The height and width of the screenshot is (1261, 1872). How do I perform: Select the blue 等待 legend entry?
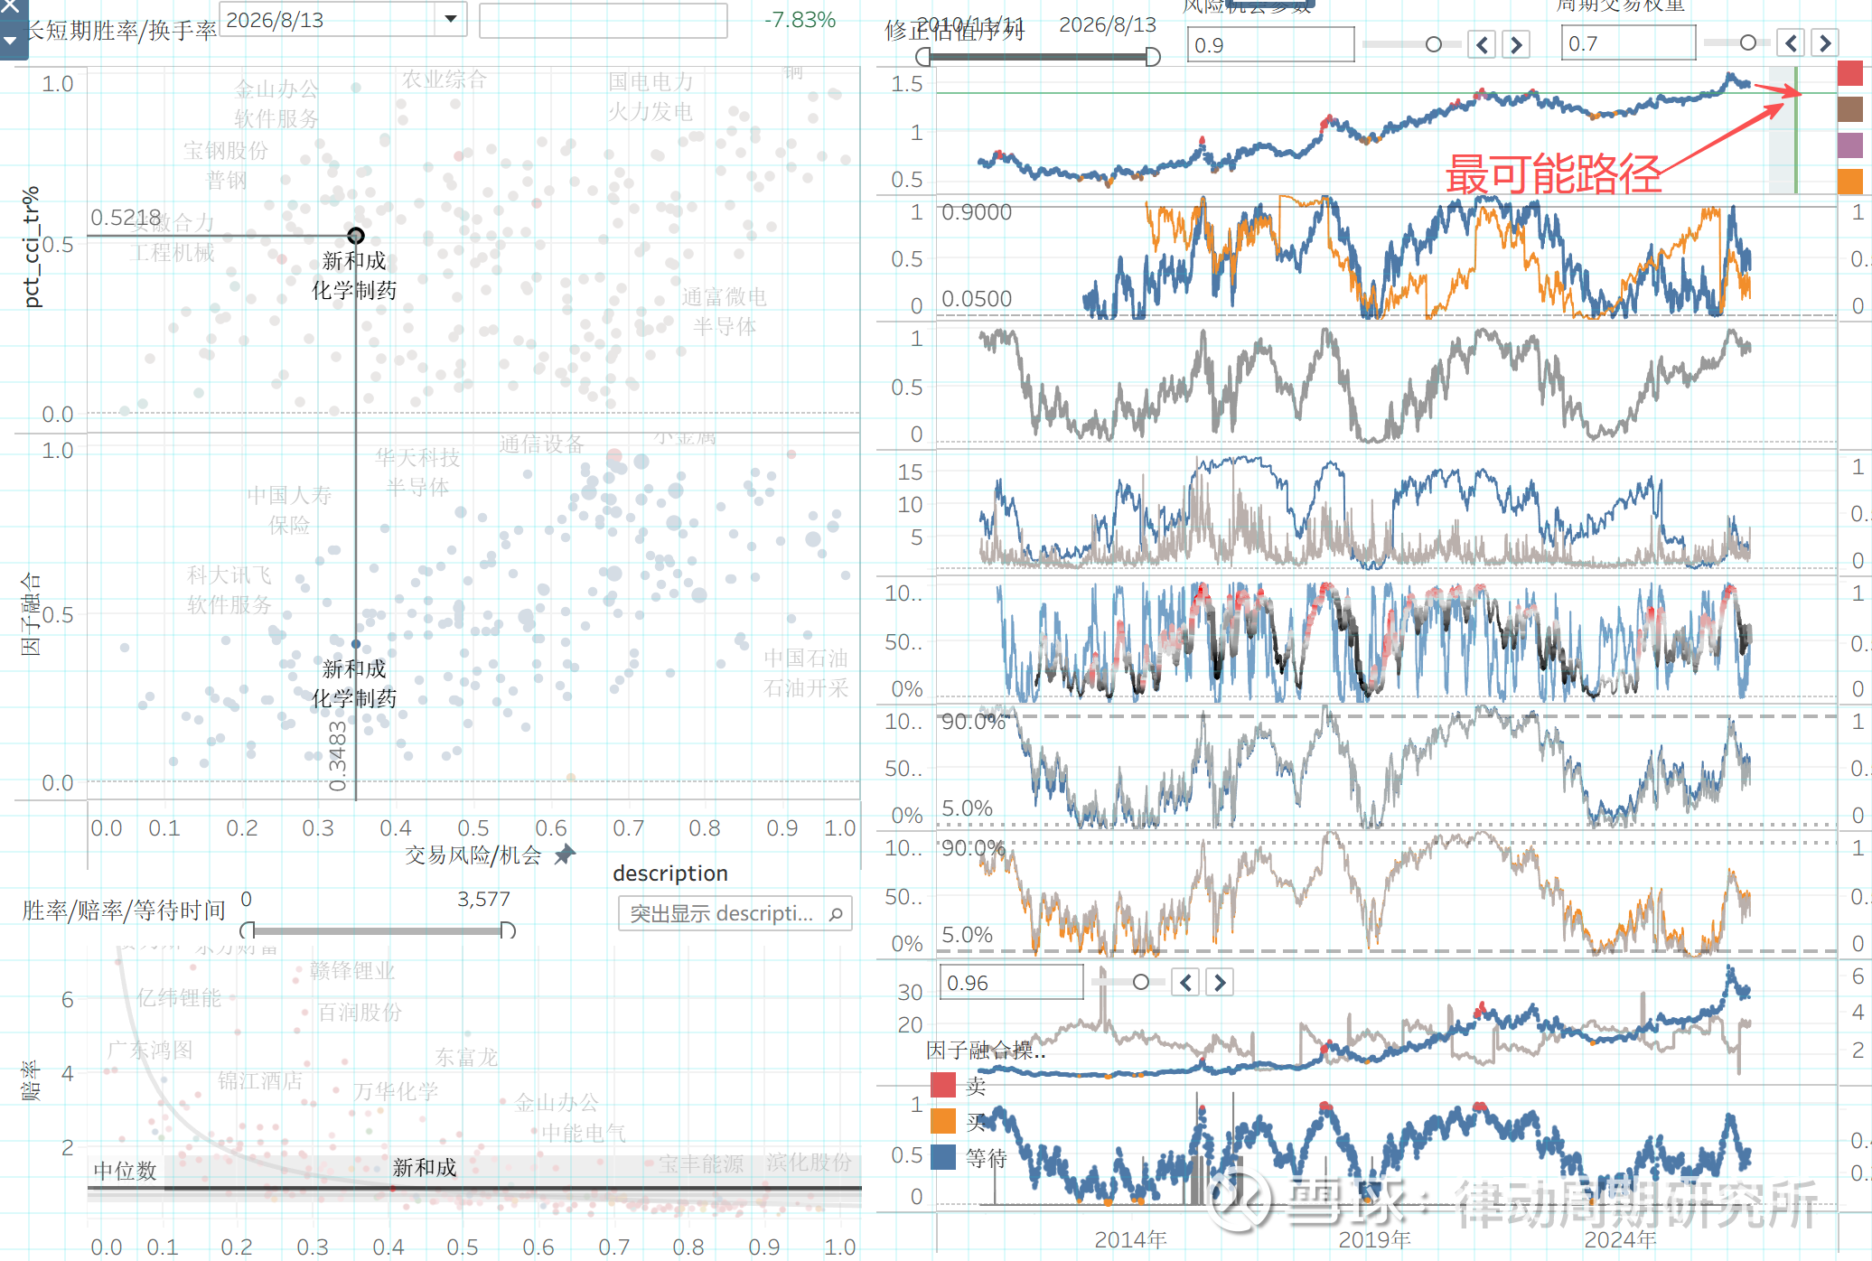point(969,1157)
